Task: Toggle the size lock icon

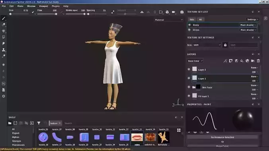Action: (x=225, y=45)
